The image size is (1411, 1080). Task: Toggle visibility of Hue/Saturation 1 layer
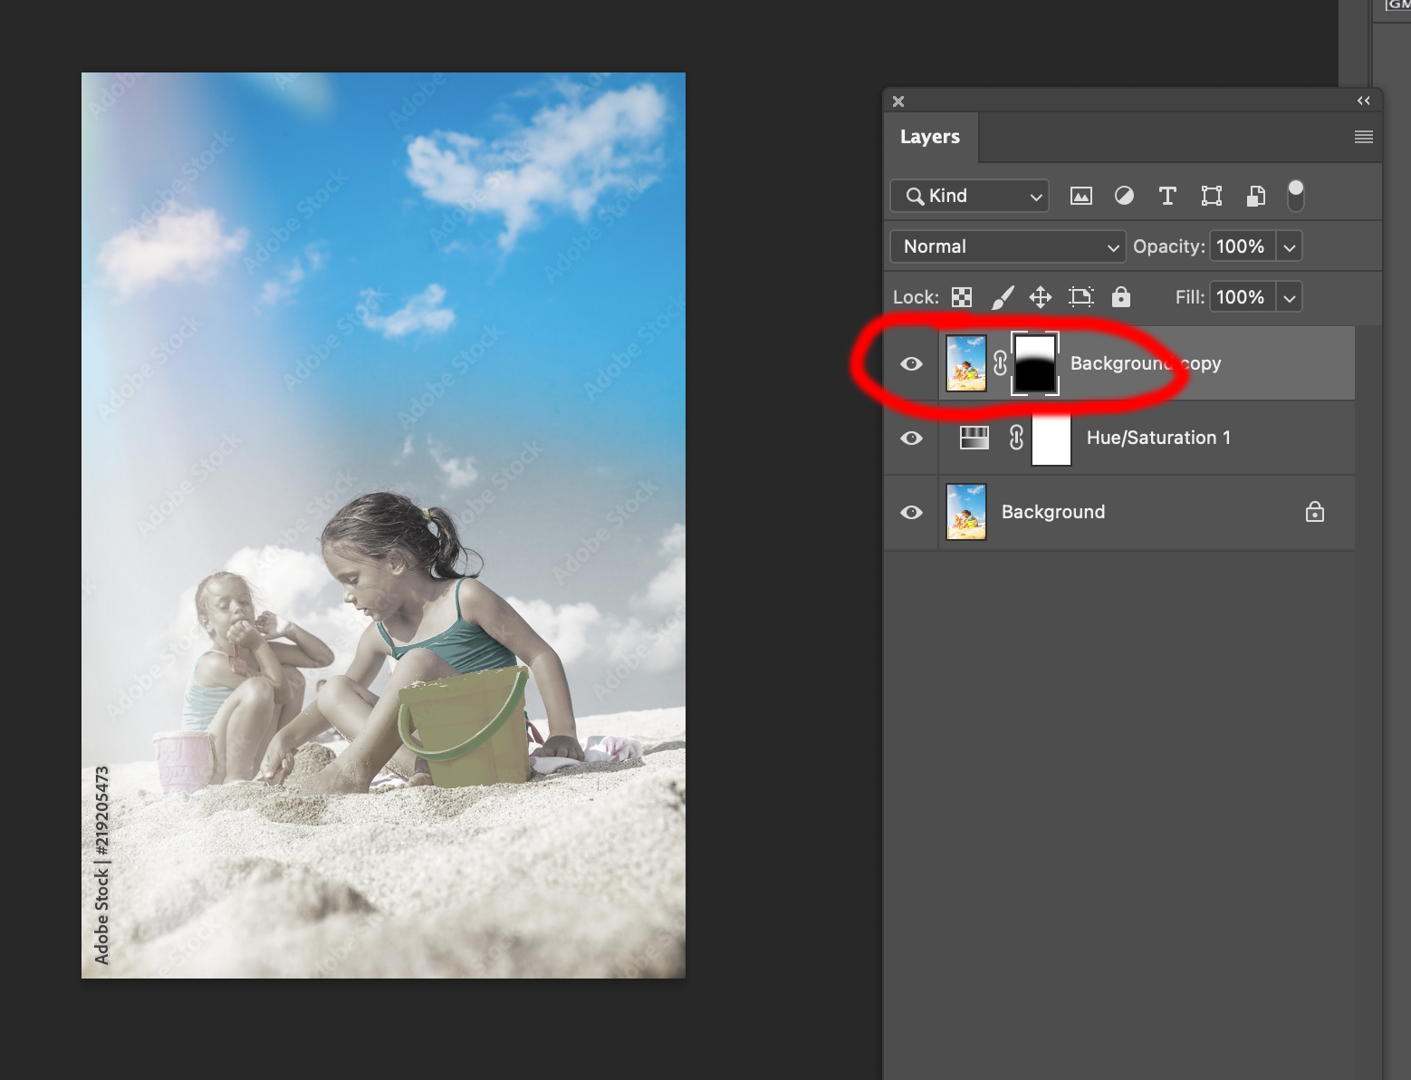tap(911, 438)
